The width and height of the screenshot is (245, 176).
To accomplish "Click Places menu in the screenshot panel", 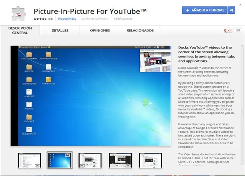I will (37, 47).
